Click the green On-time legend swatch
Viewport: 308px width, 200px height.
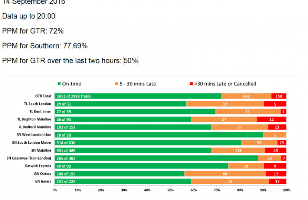pos(59,84)
